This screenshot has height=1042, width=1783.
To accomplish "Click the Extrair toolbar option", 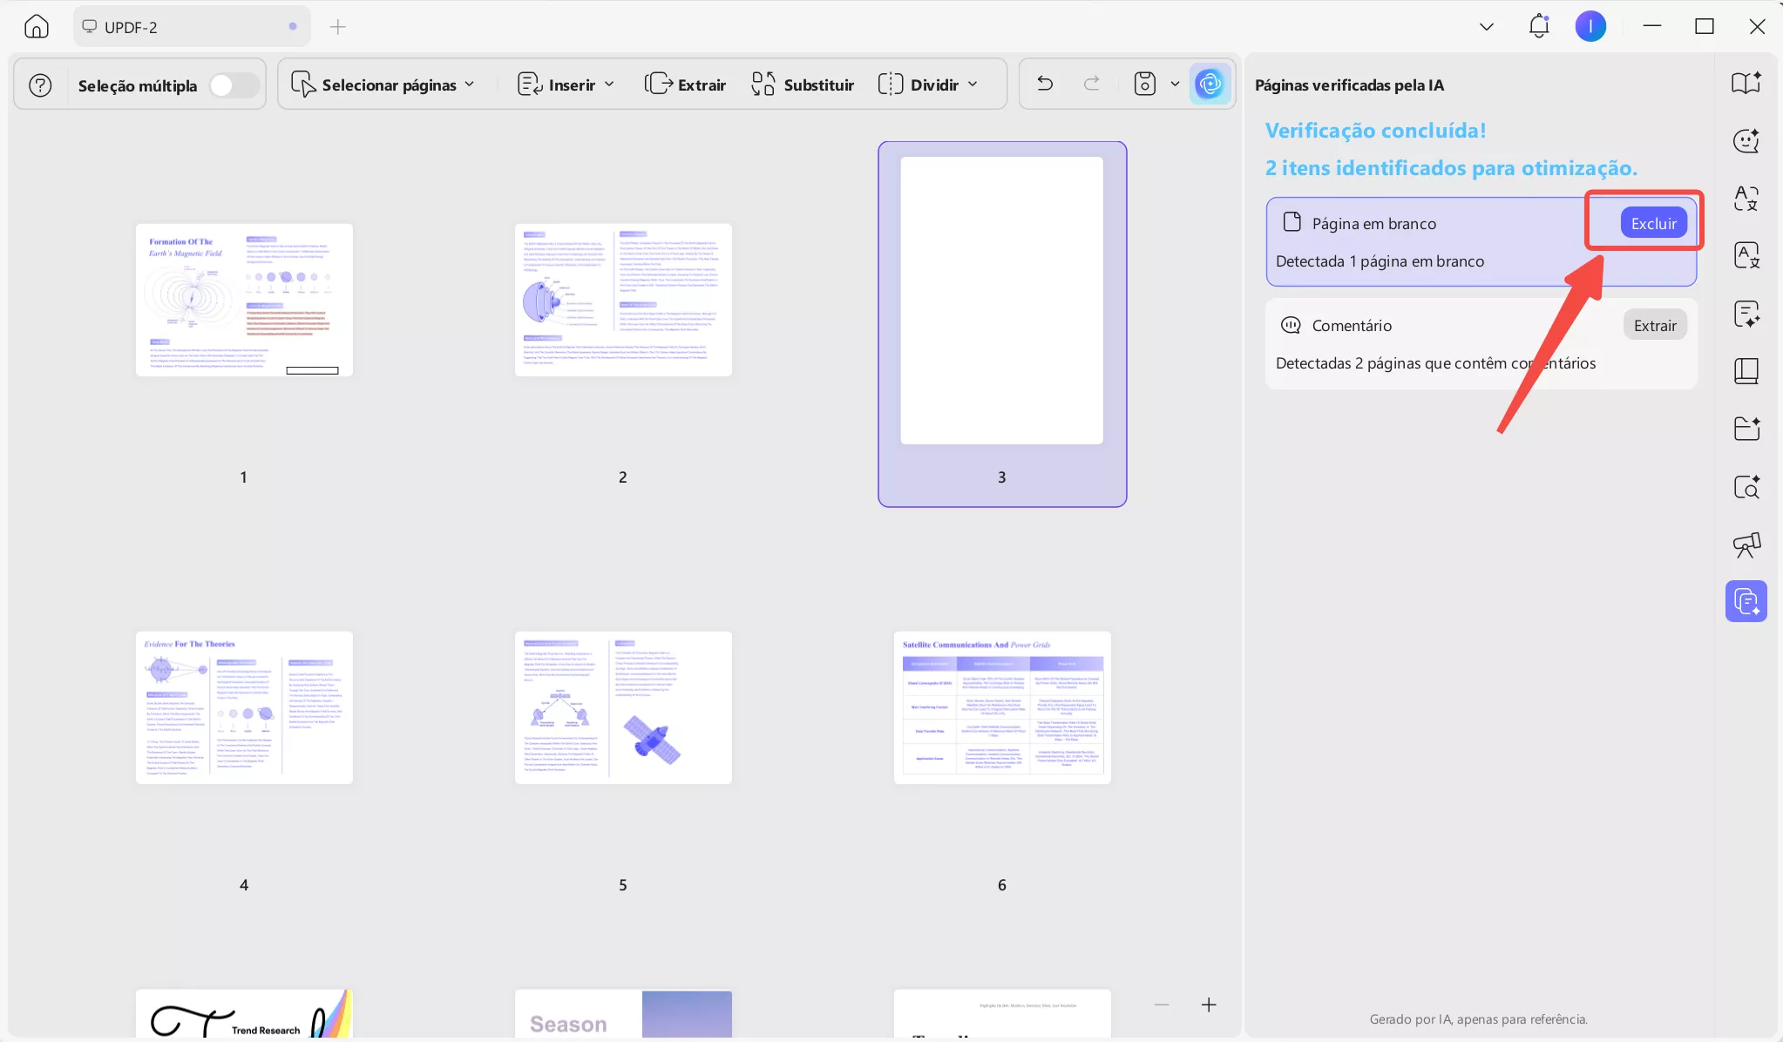I will 685,85.
